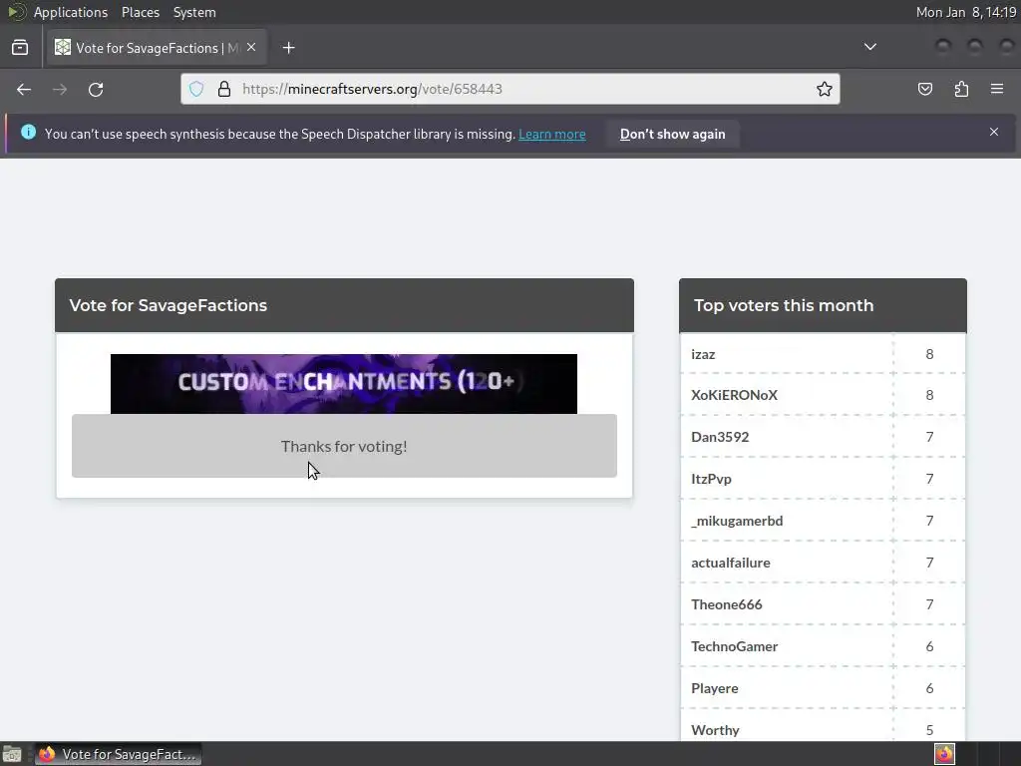Open the Firefox hamburger menu
Viewport: 1021px width, 766px height.
(997, 89)
